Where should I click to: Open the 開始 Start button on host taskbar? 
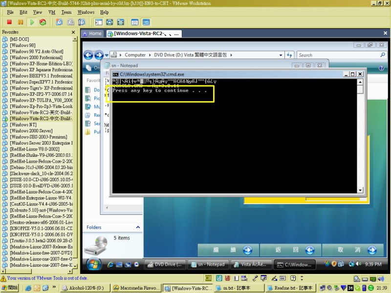[10, 288]
